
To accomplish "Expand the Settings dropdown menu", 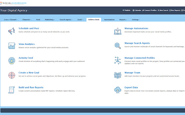I will click(136, 20).
